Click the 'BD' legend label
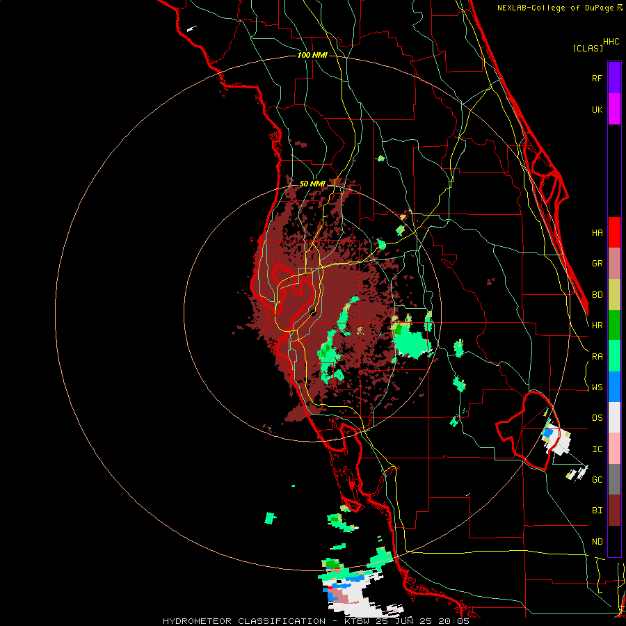Viewport: 626px width, 626px height. [x=597, y=295]
